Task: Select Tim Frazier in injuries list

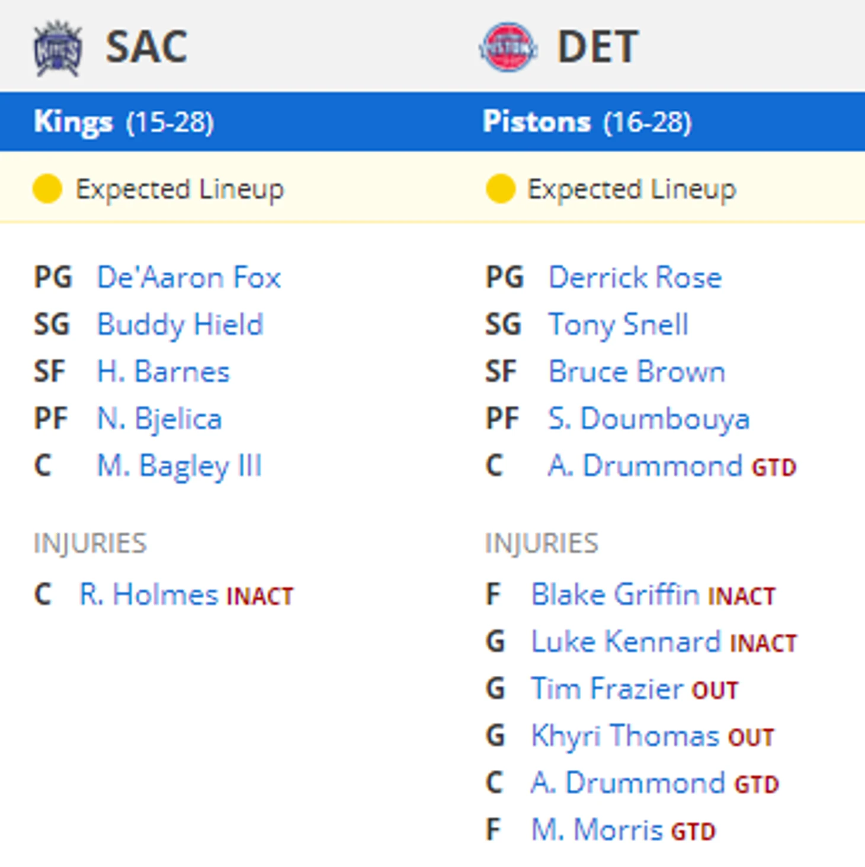Action: pyautogui.click(x=608, y=689)
